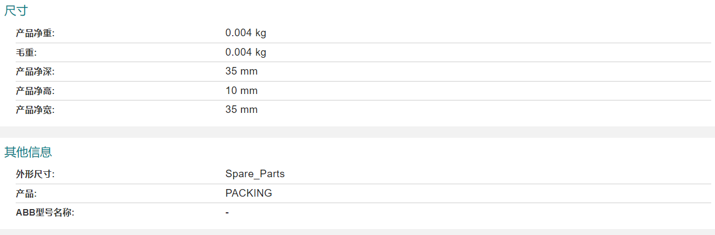The image size is (715, 235).
Task: Select the 产品 label in 其他信息
Action: (26, 193)
